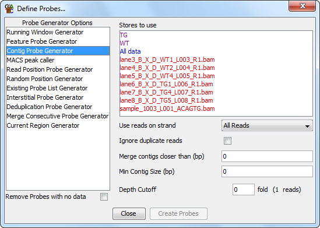The height and width of the screenshot is (228, 320).
Task: Select lane5_B_X_D_WT4_L005_R1.bam store
Action: click(x=216, y=76)
